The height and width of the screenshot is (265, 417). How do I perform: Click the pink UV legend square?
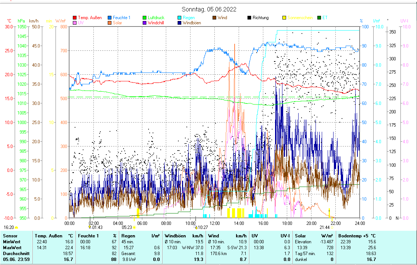75,23
